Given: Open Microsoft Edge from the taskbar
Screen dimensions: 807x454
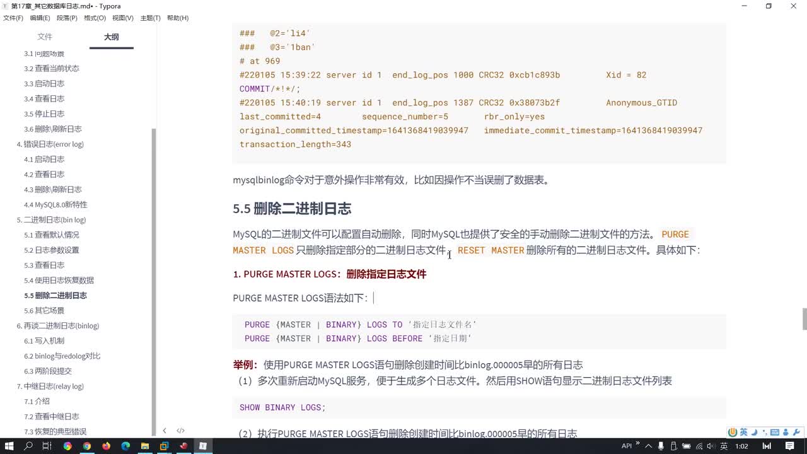Looking at the screenshot, I should 125,446.
